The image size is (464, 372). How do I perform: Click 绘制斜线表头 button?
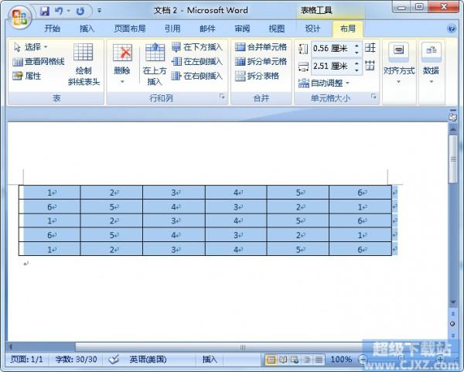pyautogui.click(x=84, y=64)
